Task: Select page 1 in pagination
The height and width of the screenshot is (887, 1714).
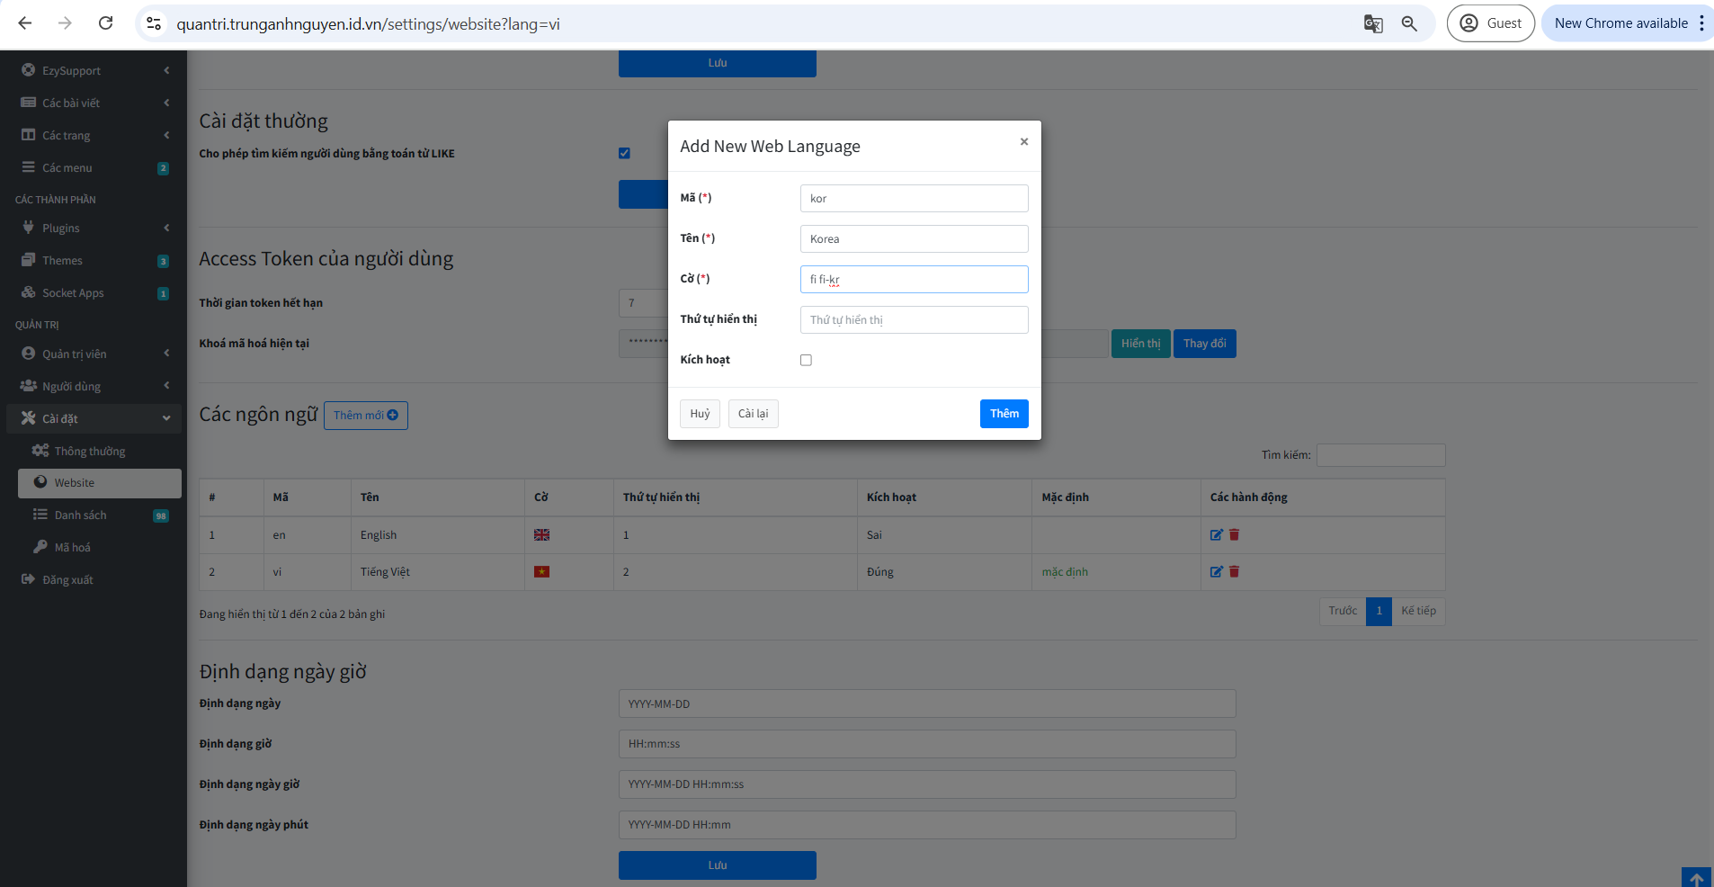Action: click(1379, 611)
